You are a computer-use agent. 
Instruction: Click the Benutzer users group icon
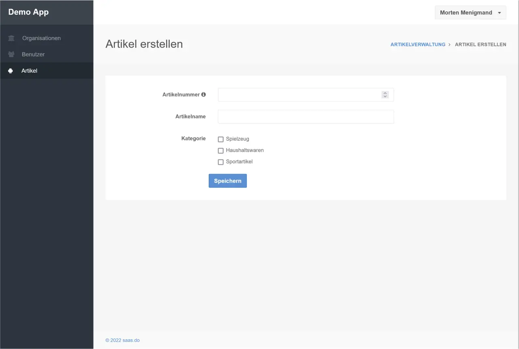pos(11,54)
